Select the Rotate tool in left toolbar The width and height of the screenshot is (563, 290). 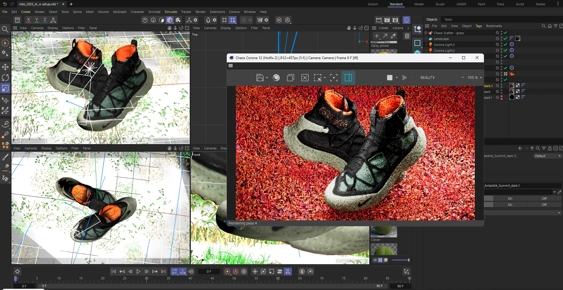5,78
